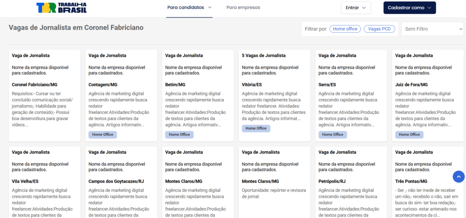Image resolution: width=466 pixels, height=218 pixels.
Task: Click Home Office tag on Contagem/MG card
Action: [102, 134]
